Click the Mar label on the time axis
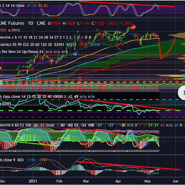The image size is (185, 185). (86, 181)
